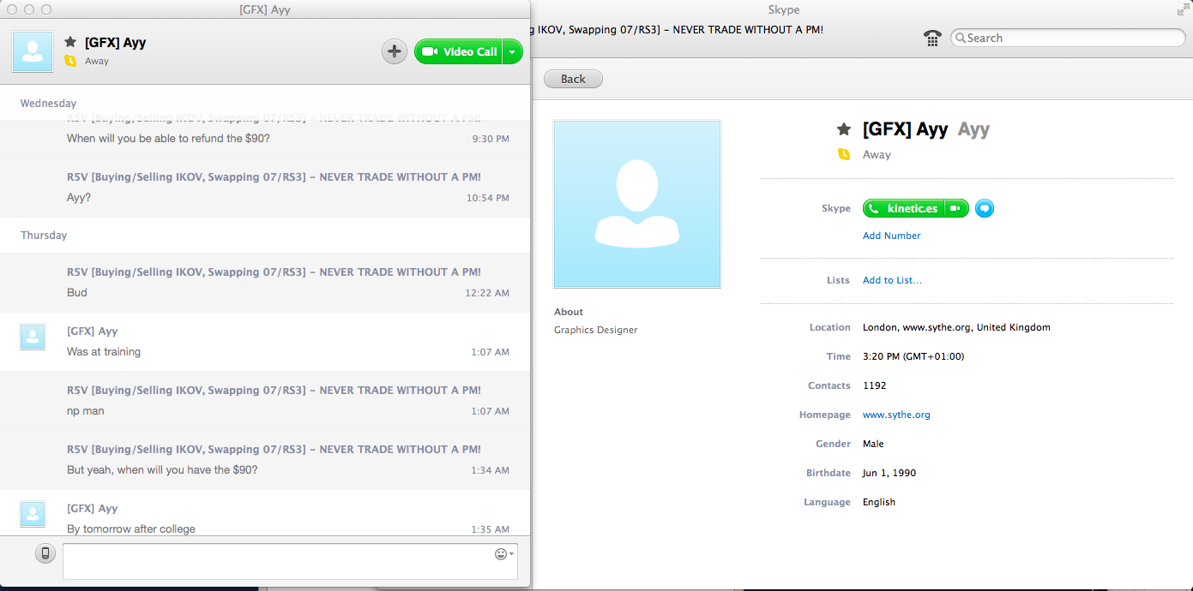Screen dimensions: 1193x591
Task: Click the SMS phone icon beside message box
Action: 45,553
